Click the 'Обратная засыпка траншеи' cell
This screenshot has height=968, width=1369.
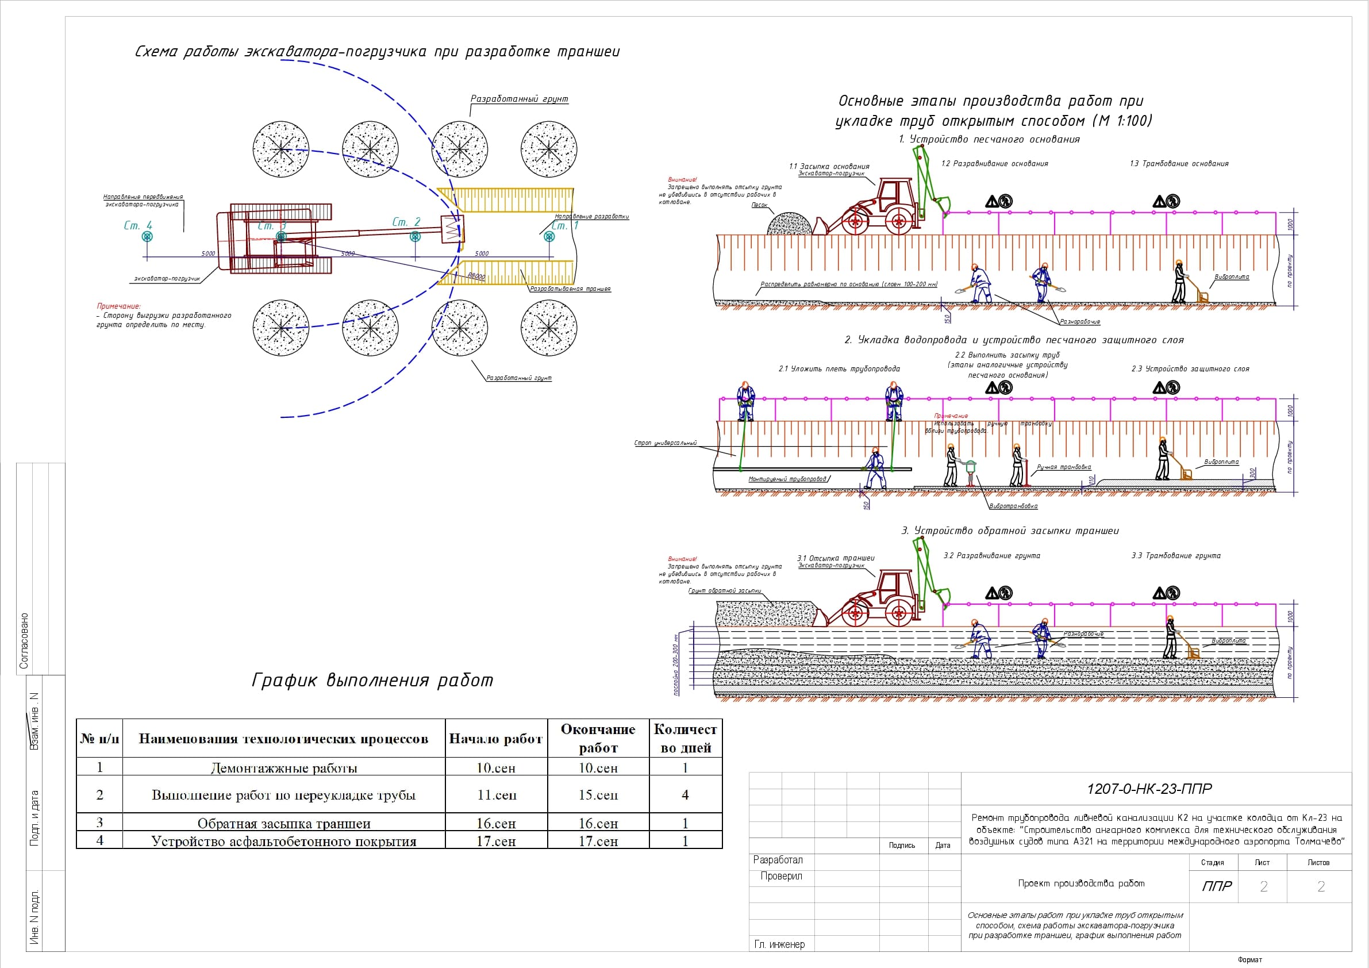click(284, 823)
